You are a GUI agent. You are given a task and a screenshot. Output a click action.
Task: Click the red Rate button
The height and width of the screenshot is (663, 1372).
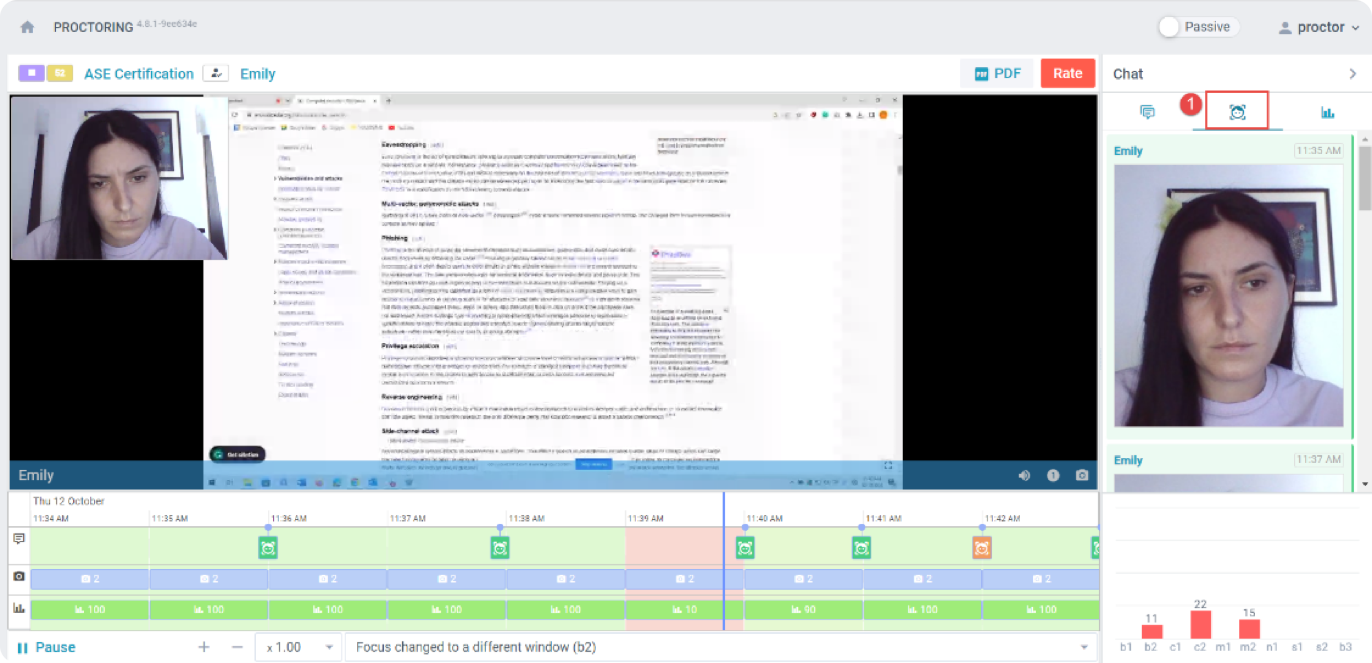[x=1067, y=73]
